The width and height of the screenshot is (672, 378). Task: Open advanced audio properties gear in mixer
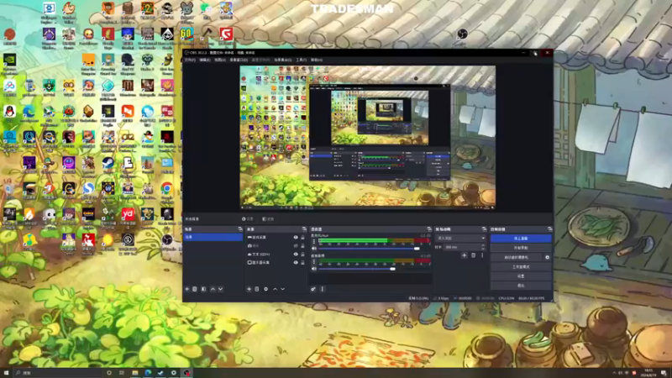pyautogui.click(x=313, y=289)
